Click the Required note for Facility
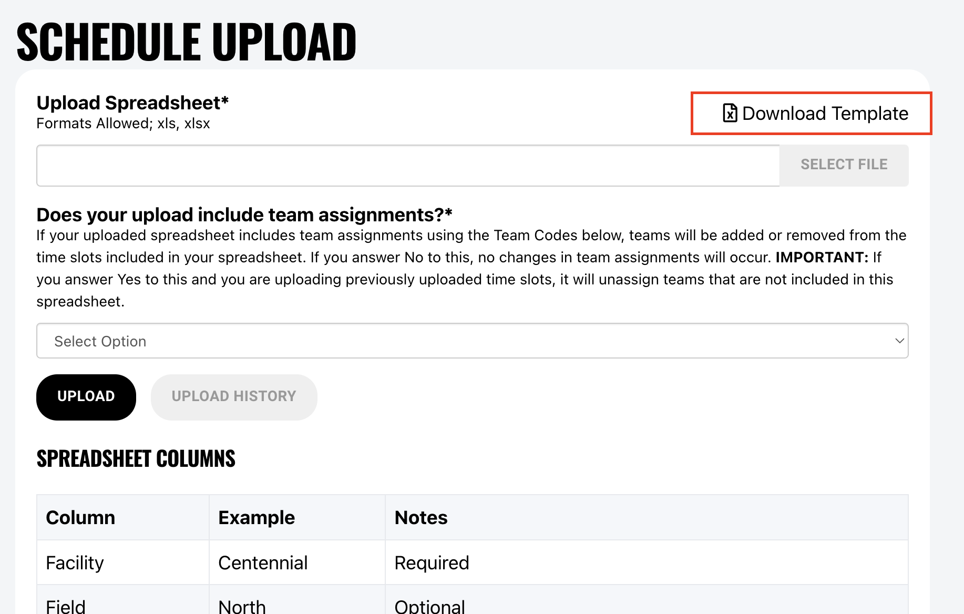The height and width of the screenshot is (614, 964). 432,562
